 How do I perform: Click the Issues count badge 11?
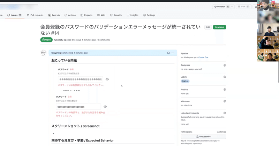click(20, 15)
